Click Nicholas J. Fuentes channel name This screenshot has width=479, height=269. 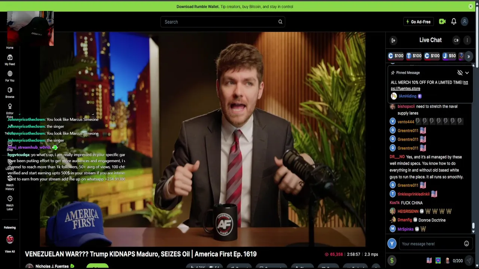click(x=52, y=266)
